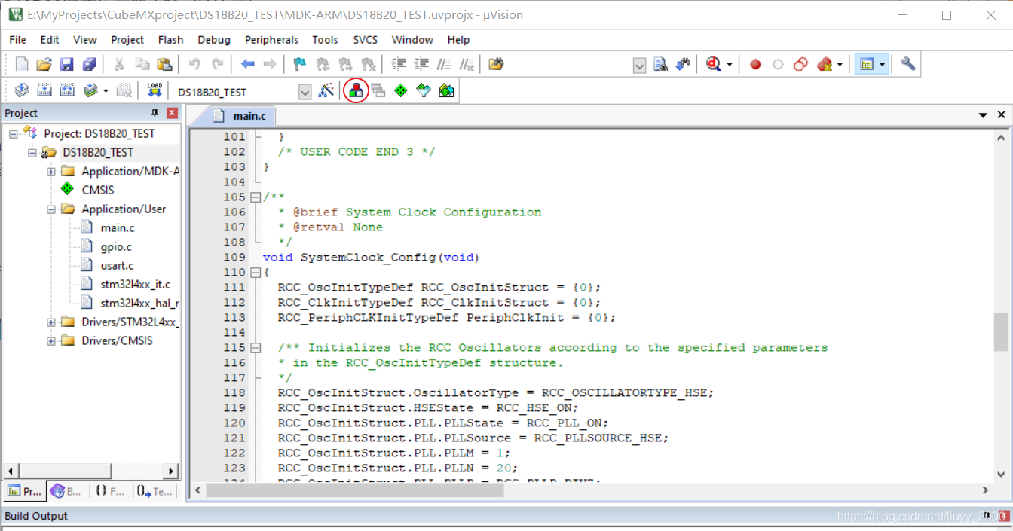The width and height of the screenshot is (1013, 531).
Task: Select gpio.c in the project tree
Action: point(116,246)
